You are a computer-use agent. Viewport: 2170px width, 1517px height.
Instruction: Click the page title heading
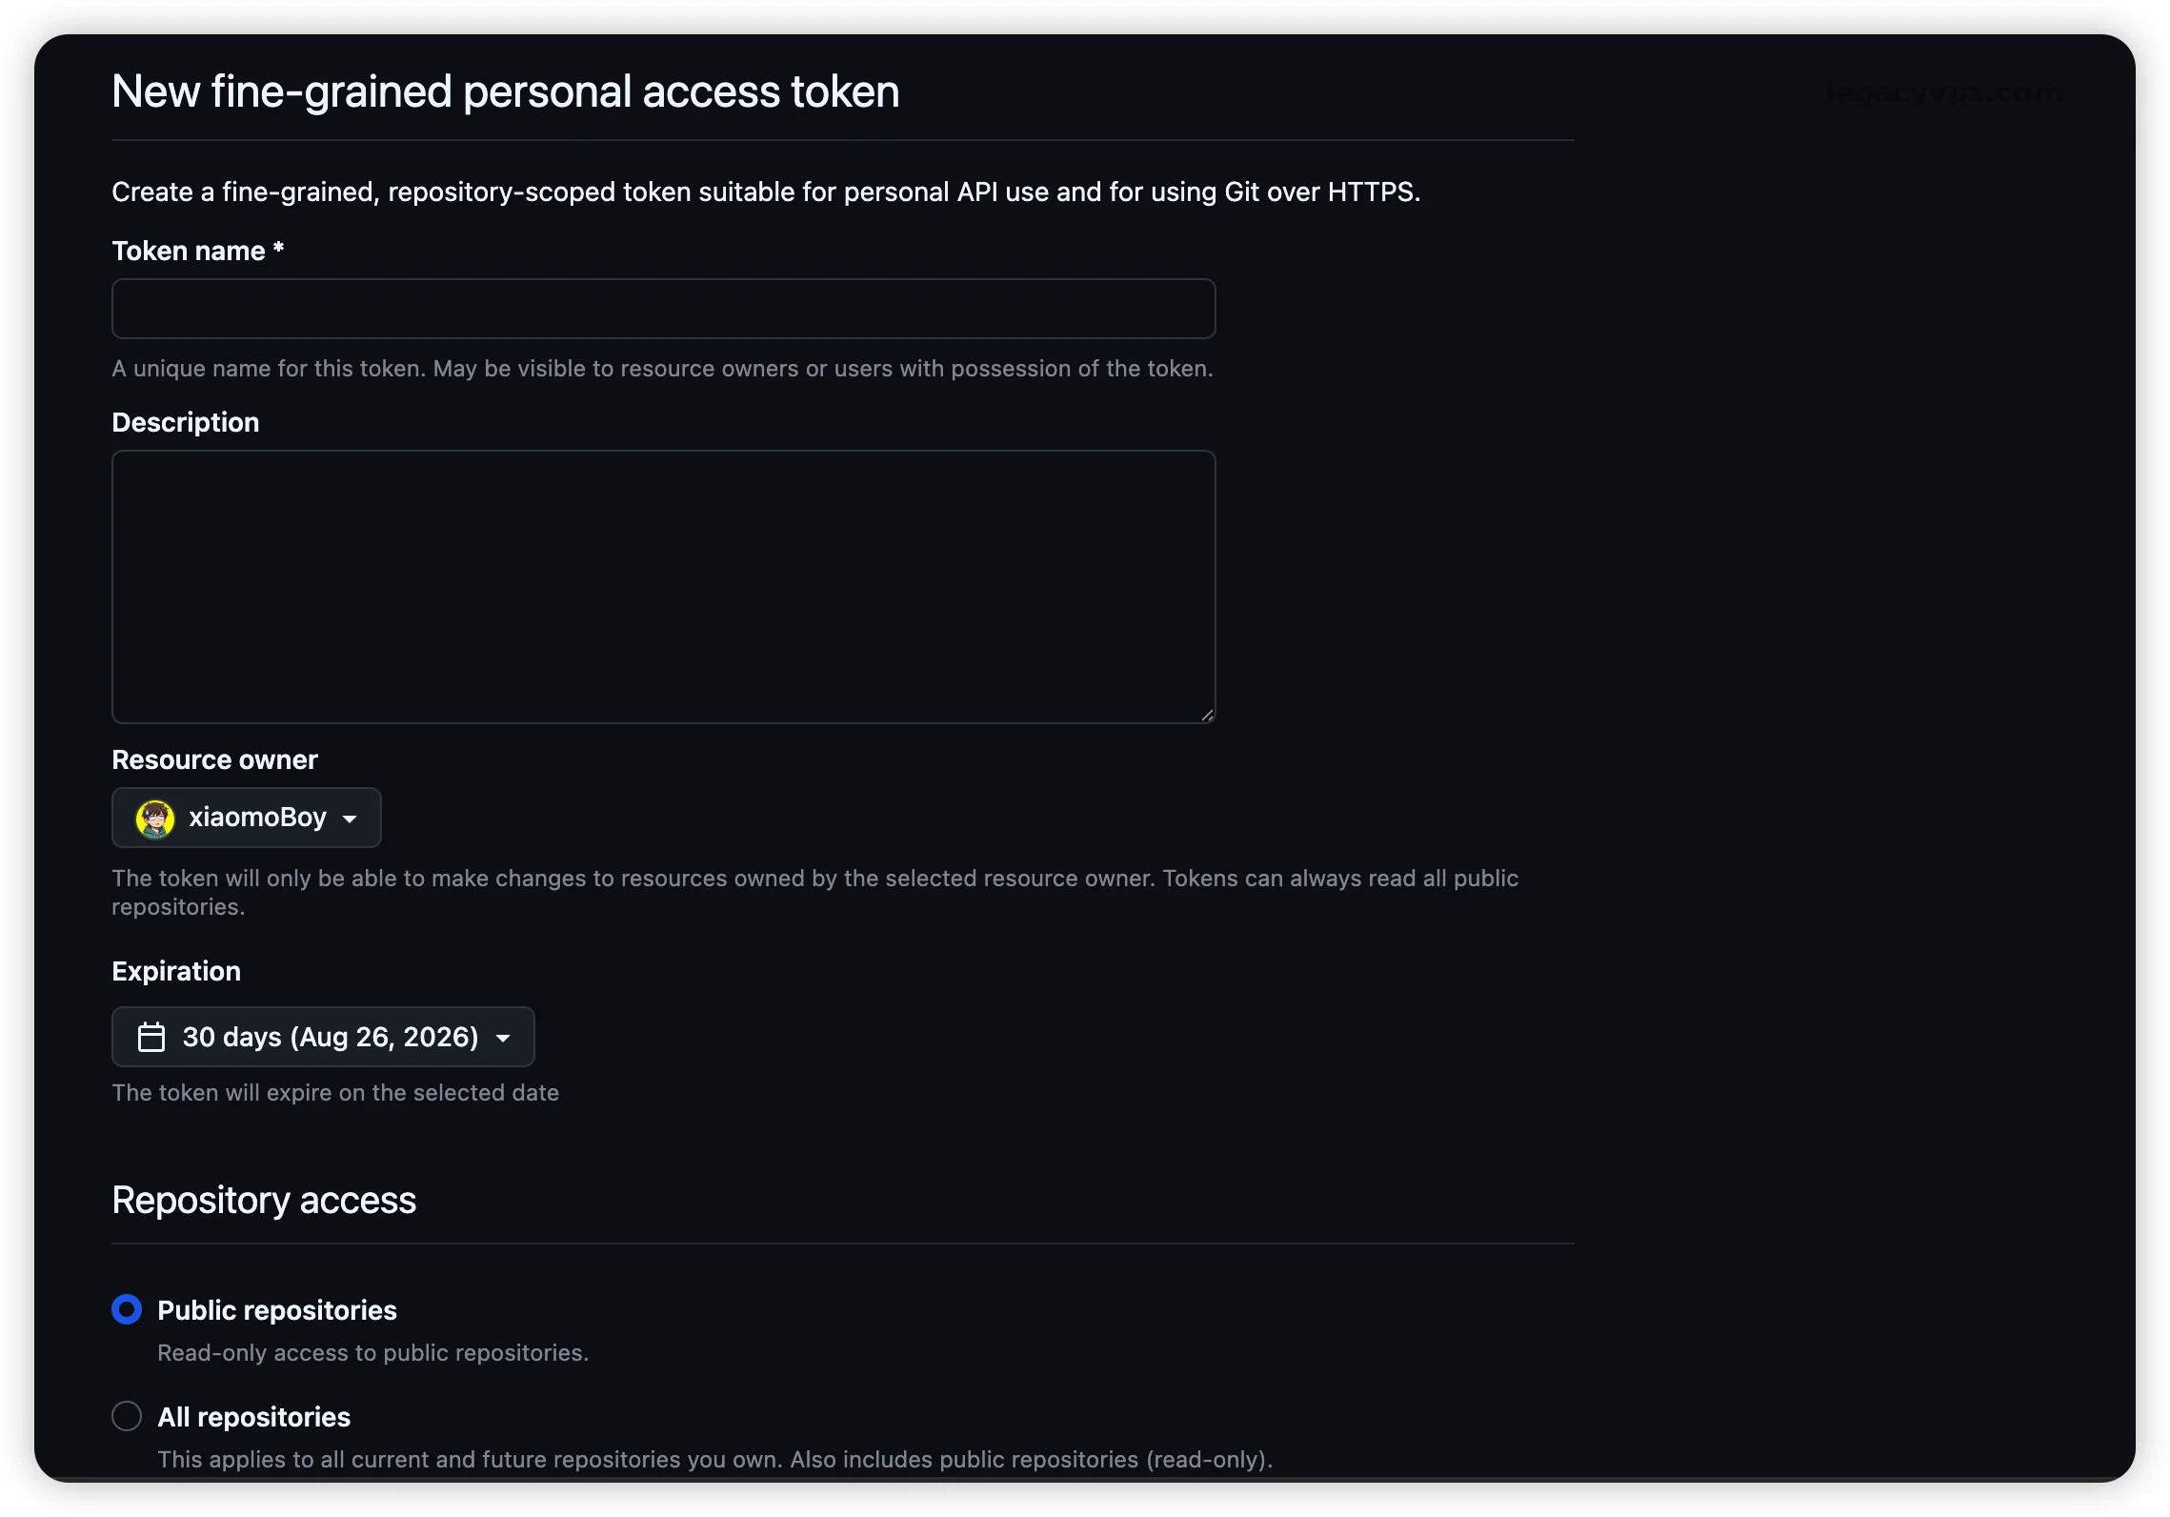point(506,92)
